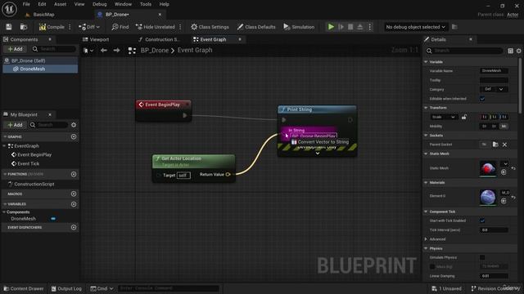Image resolution: width=524 pixels, height=294 pixels.
Task: Open the Output Log
Action: click(66, 288)
